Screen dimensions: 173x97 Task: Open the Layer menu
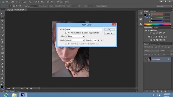pos(25,2)
